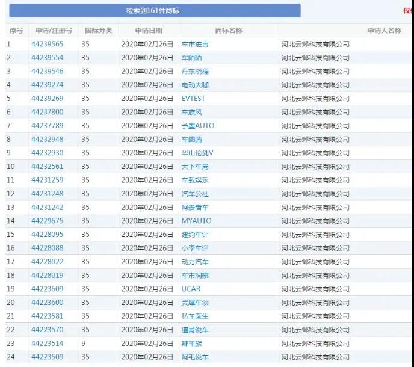414x367 pixels.
Task: Open the trademark 华山论剑V
Action: [x=197, y=153]
